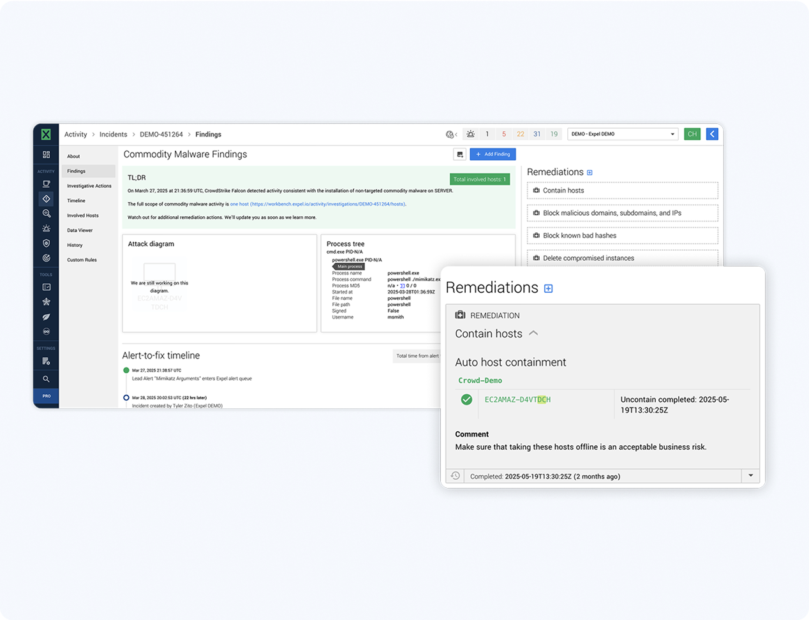Click the leaf icon under Tools
The image size is (809, 620).
tap(46, 317)
